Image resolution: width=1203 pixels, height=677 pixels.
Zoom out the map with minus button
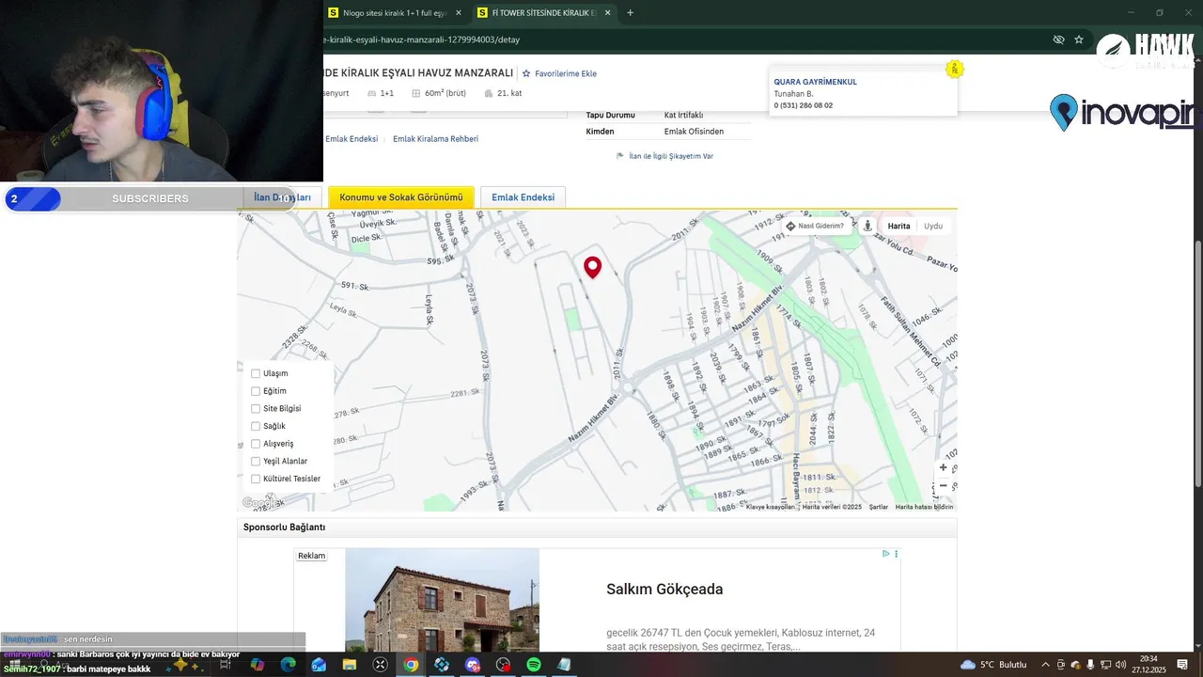[x=944, y=486]
